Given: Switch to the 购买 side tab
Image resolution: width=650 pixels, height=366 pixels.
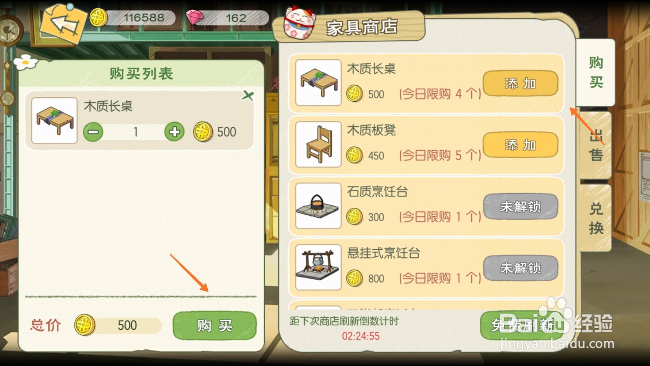Looking at the screenshot, I should coord(596,72).
